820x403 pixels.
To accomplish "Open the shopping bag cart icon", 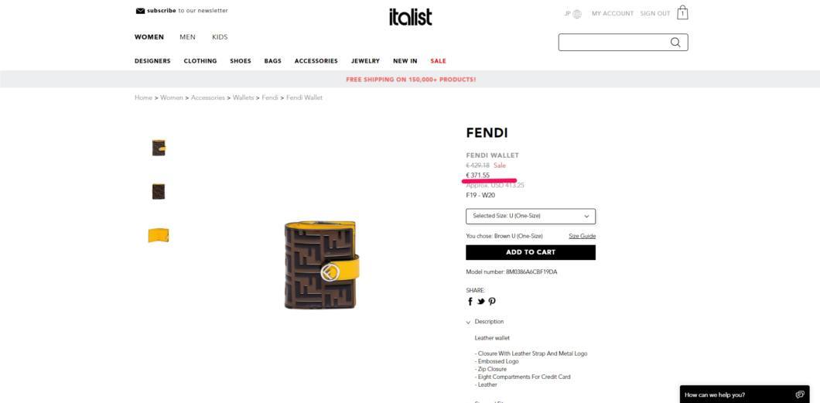I will point(682,12).
